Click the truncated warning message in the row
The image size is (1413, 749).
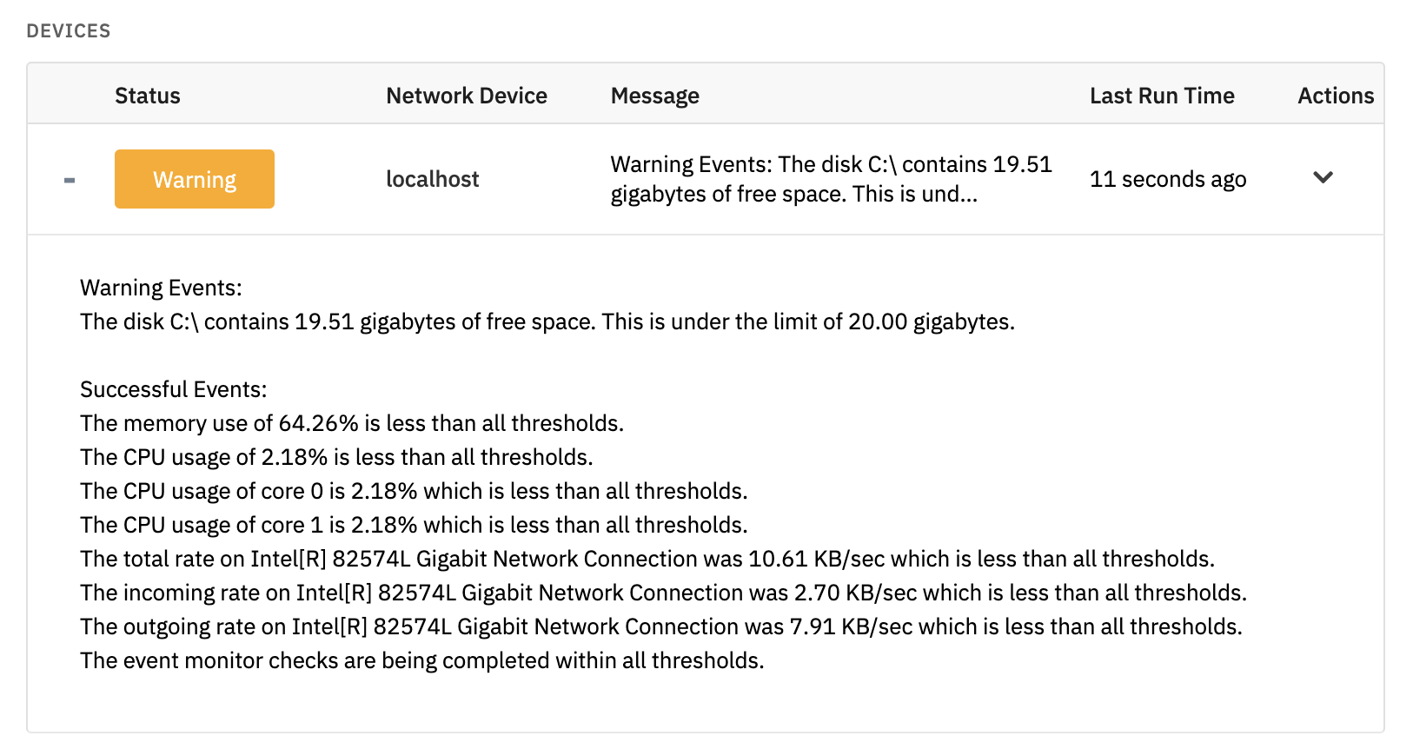tap(831, 179)
